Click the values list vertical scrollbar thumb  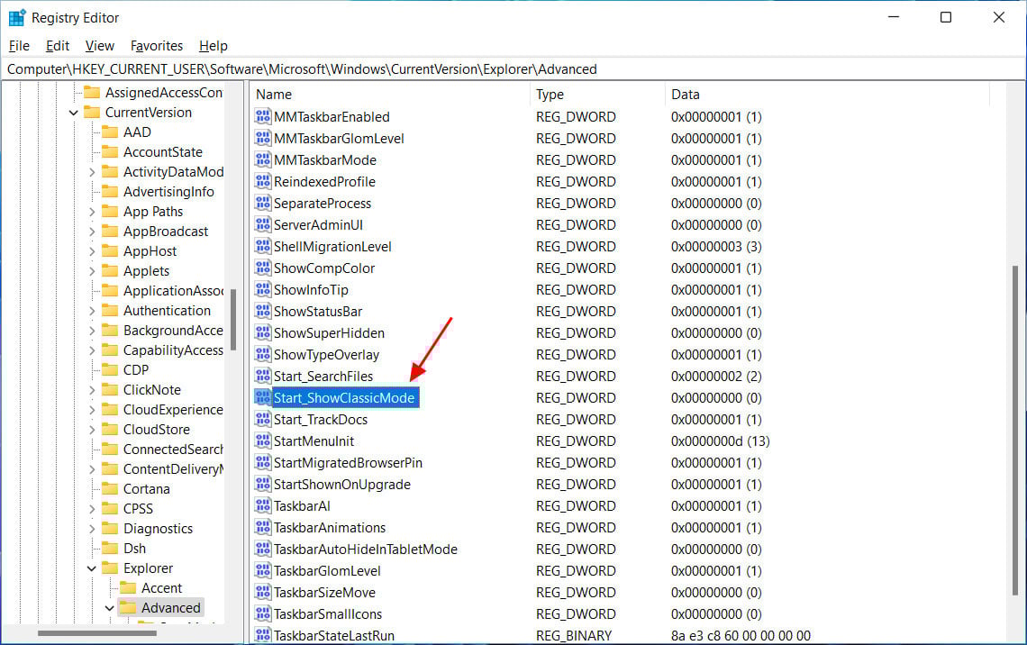(x=1015, y=431)
